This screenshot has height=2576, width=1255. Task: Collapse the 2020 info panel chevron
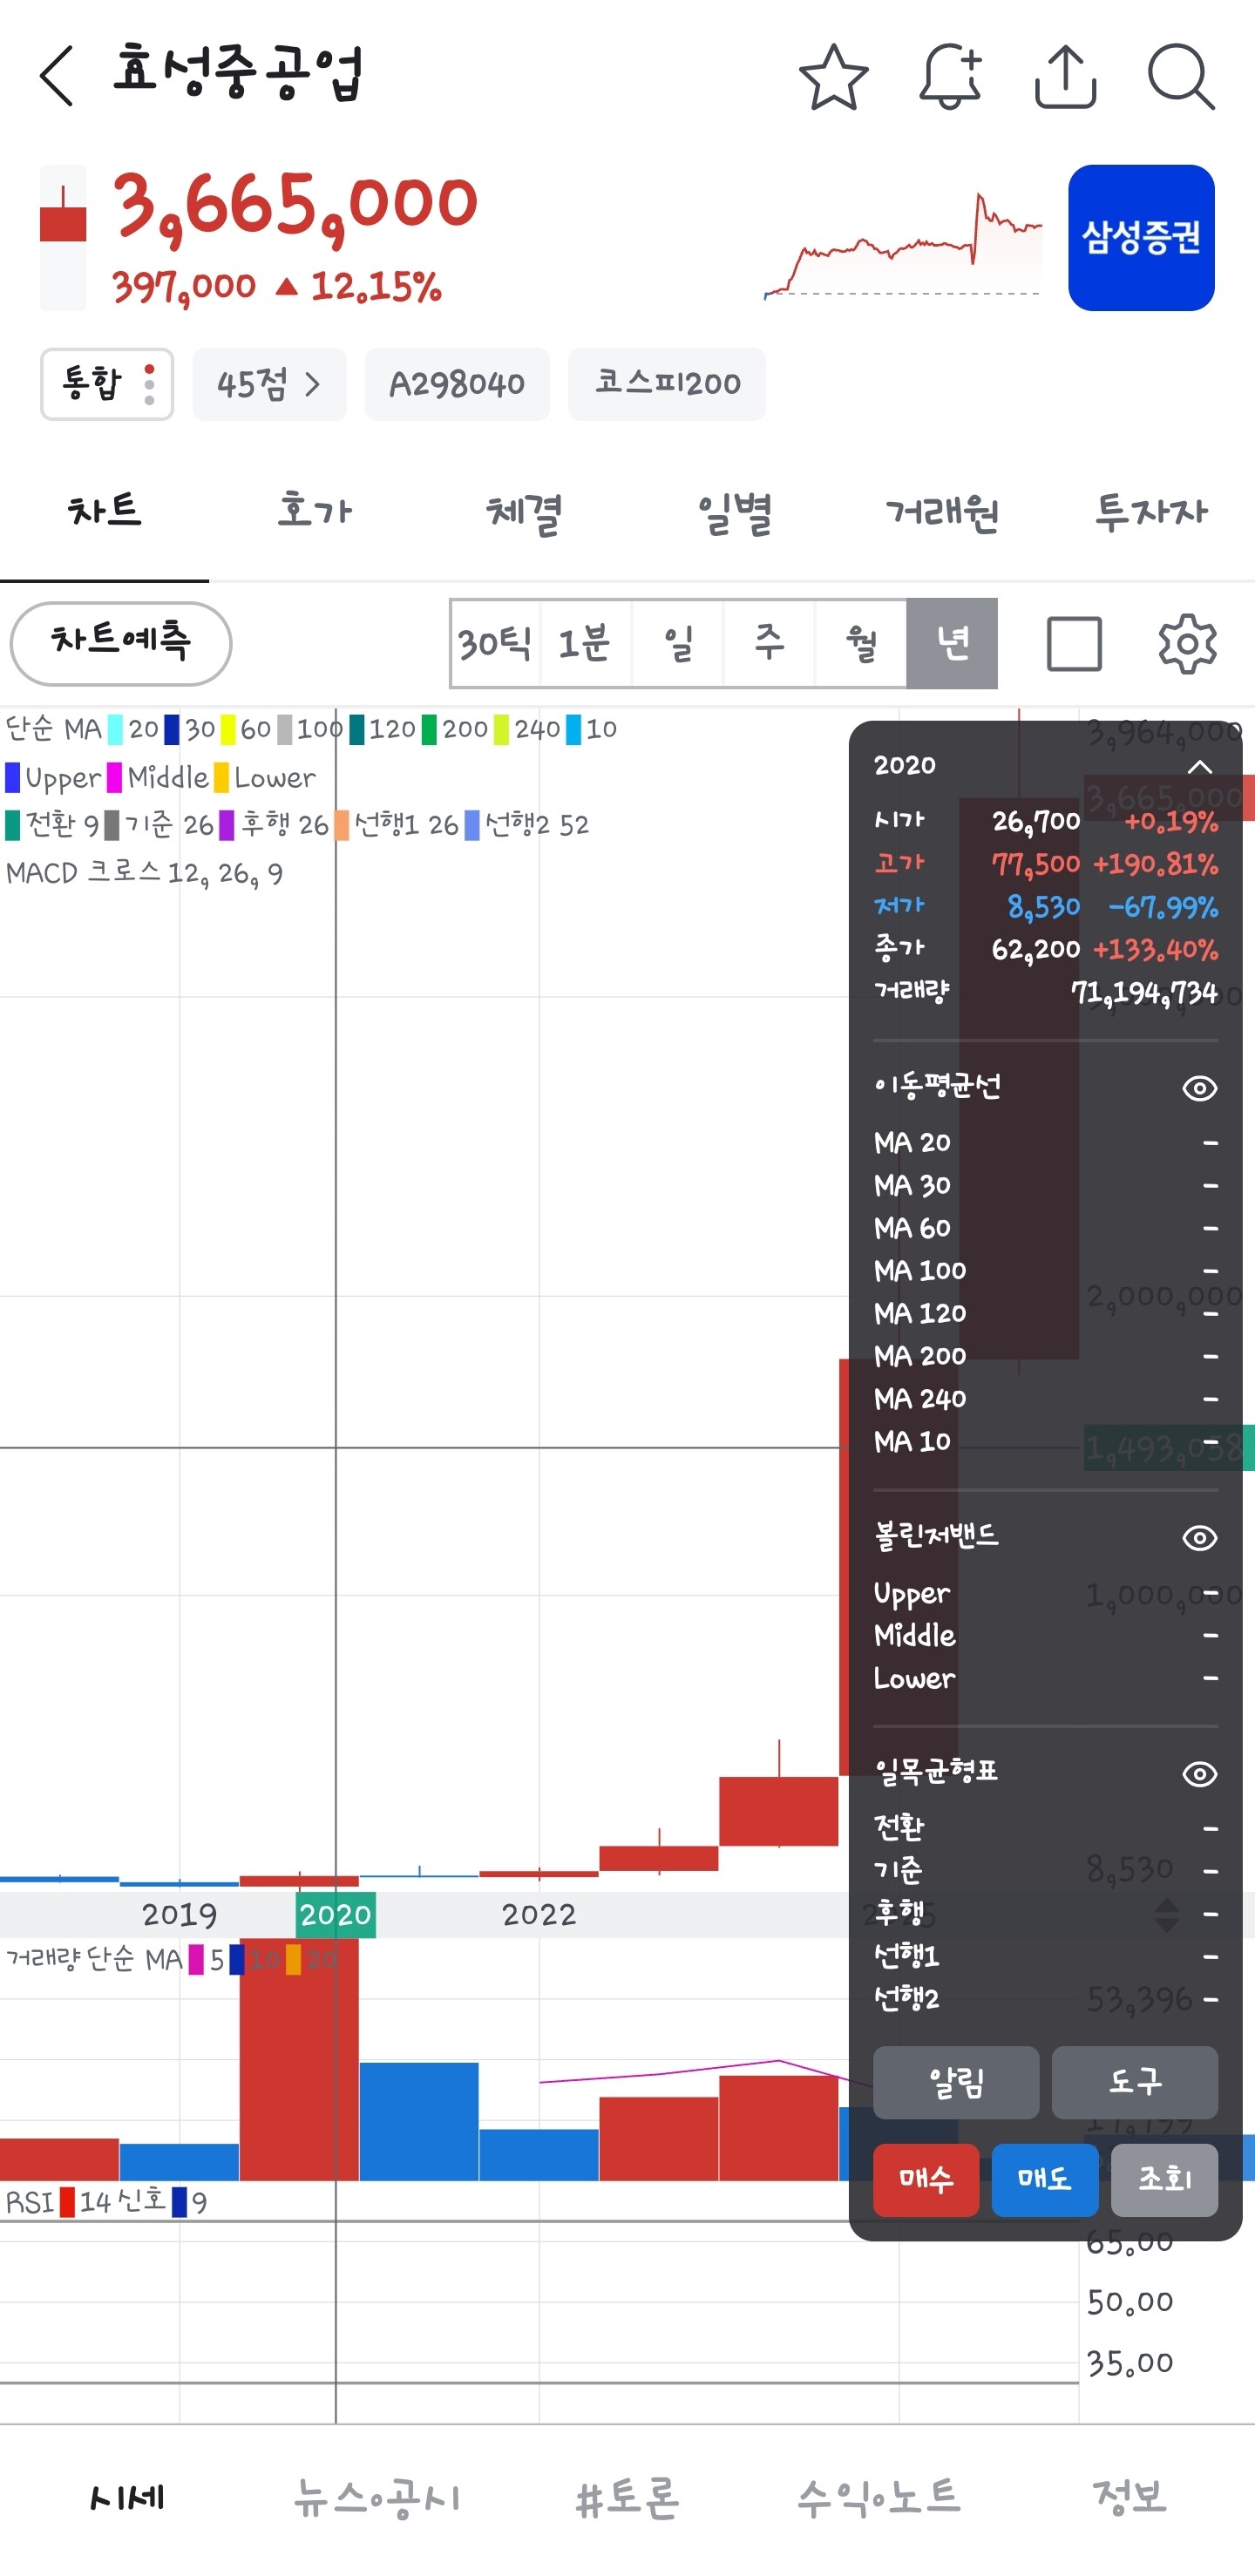click(1199, 767)
